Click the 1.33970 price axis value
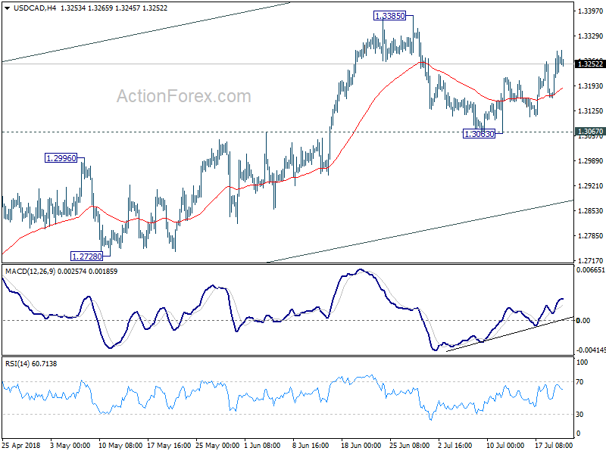606x454 pixels. [x=590, y=11]
